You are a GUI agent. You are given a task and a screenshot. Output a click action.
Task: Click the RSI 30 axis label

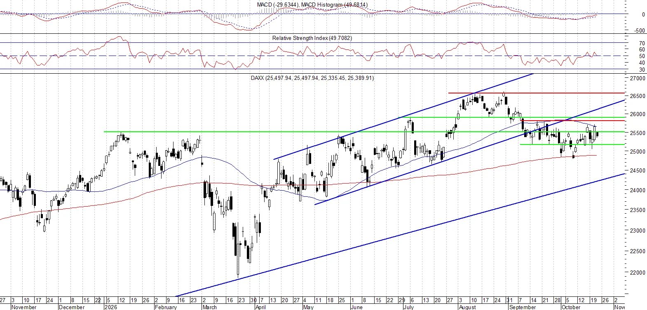pos(642,70)
